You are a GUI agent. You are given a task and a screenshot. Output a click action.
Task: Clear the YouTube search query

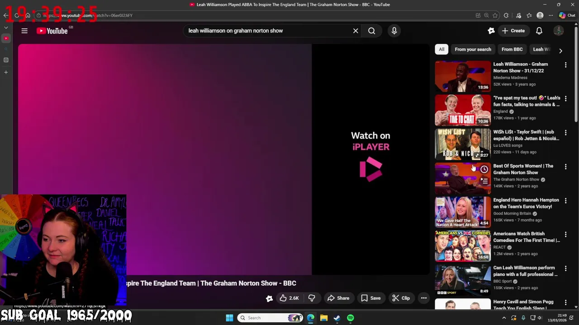coord(356,31)
